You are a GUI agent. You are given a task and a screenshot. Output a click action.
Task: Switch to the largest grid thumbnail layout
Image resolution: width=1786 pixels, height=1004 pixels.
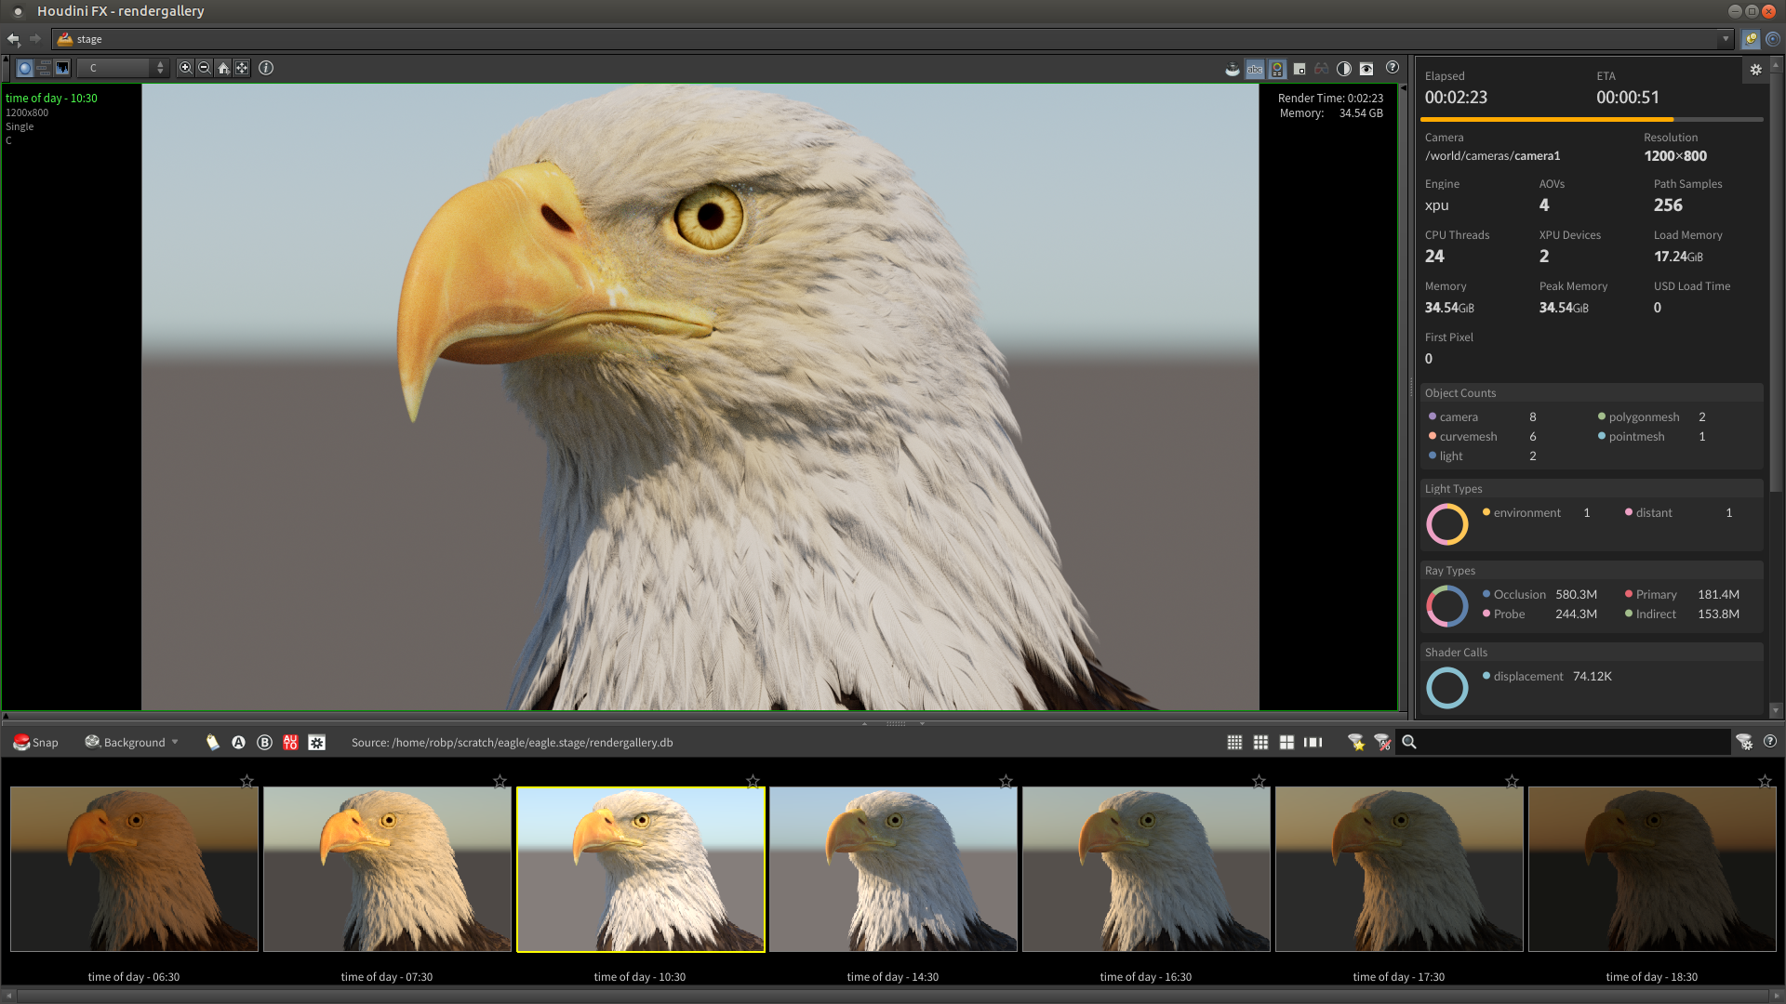coord(1286,742)
